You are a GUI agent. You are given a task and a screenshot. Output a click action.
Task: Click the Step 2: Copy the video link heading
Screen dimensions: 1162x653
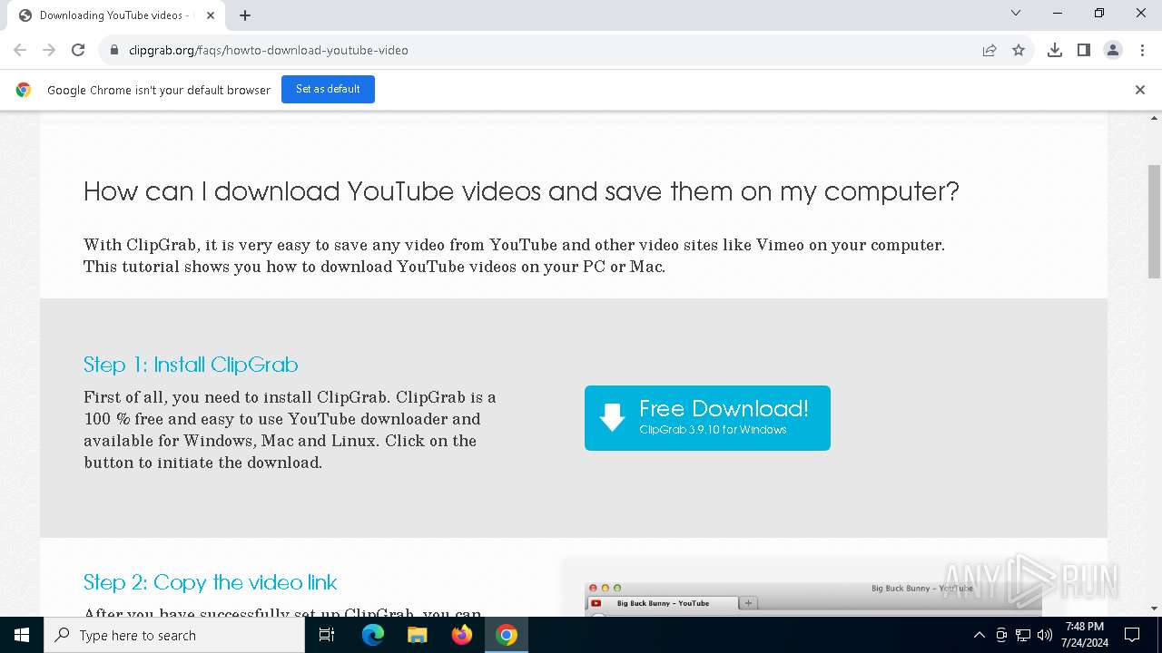211,582
